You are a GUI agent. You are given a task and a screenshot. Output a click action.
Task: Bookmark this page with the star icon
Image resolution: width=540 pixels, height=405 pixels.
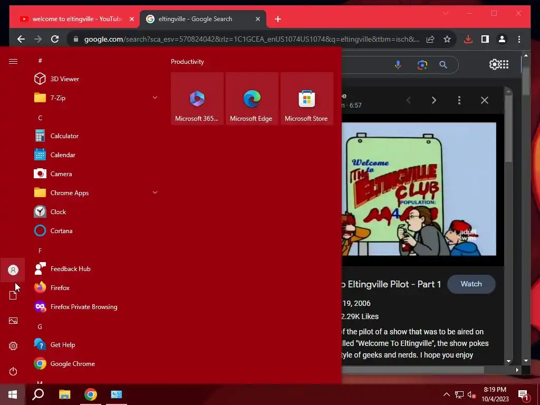click(x=447, y=39)
